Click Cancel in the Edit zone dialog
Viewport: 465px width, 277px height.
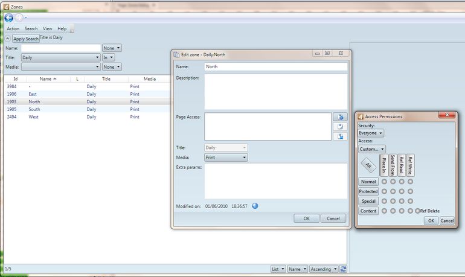point(333,218)
